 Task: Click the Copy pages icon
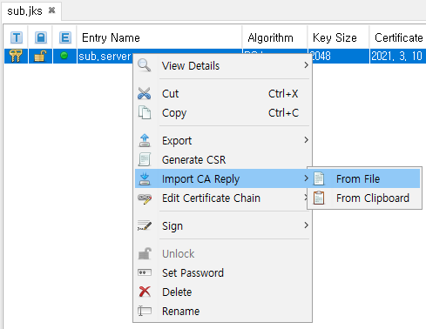pyautogui.click(x=145, y=112)
